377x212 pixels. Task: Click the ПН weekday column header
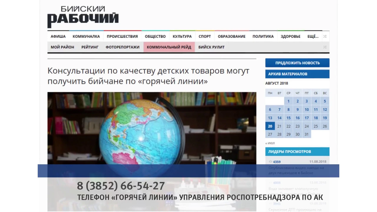click(x=270, y=93)
